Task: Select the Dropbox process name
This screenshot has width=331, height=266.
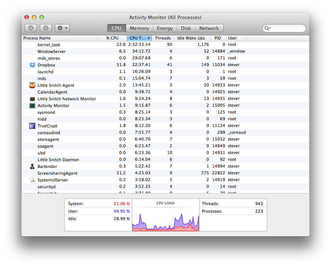Action: (x=46, y=65)
